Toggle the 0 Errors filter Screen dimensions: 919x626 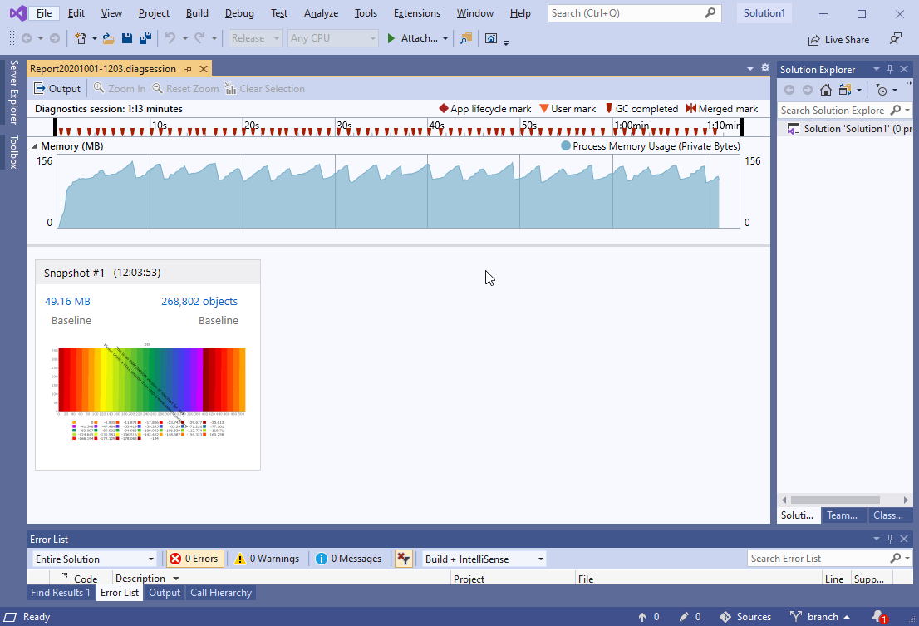pos(194,559)
